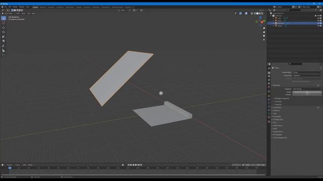Viewport: 323px width, 181px height.
Task: Open the viewport Select menu
Action: pos(24,14)
